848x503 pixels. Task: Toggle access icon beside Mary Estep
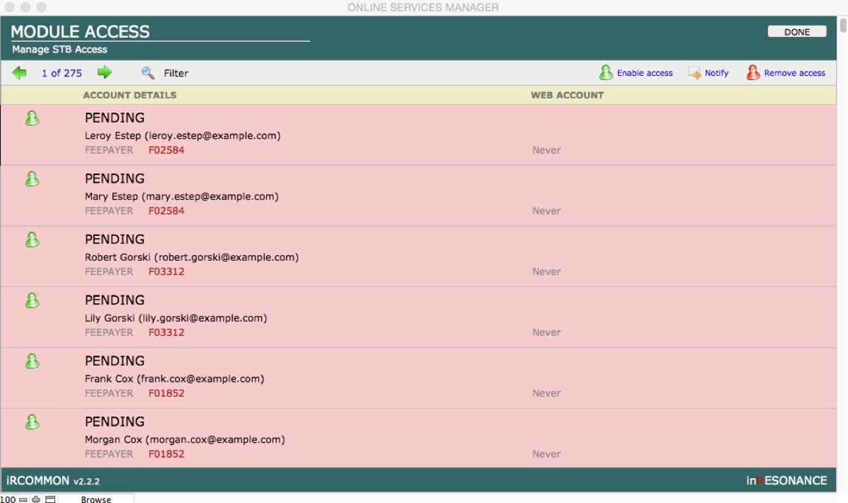pyautogui.click(x=32, y=179)
